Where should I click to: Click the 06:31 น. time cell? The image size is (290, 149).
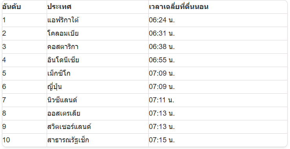pyautogui.click(x=218, y=33)
